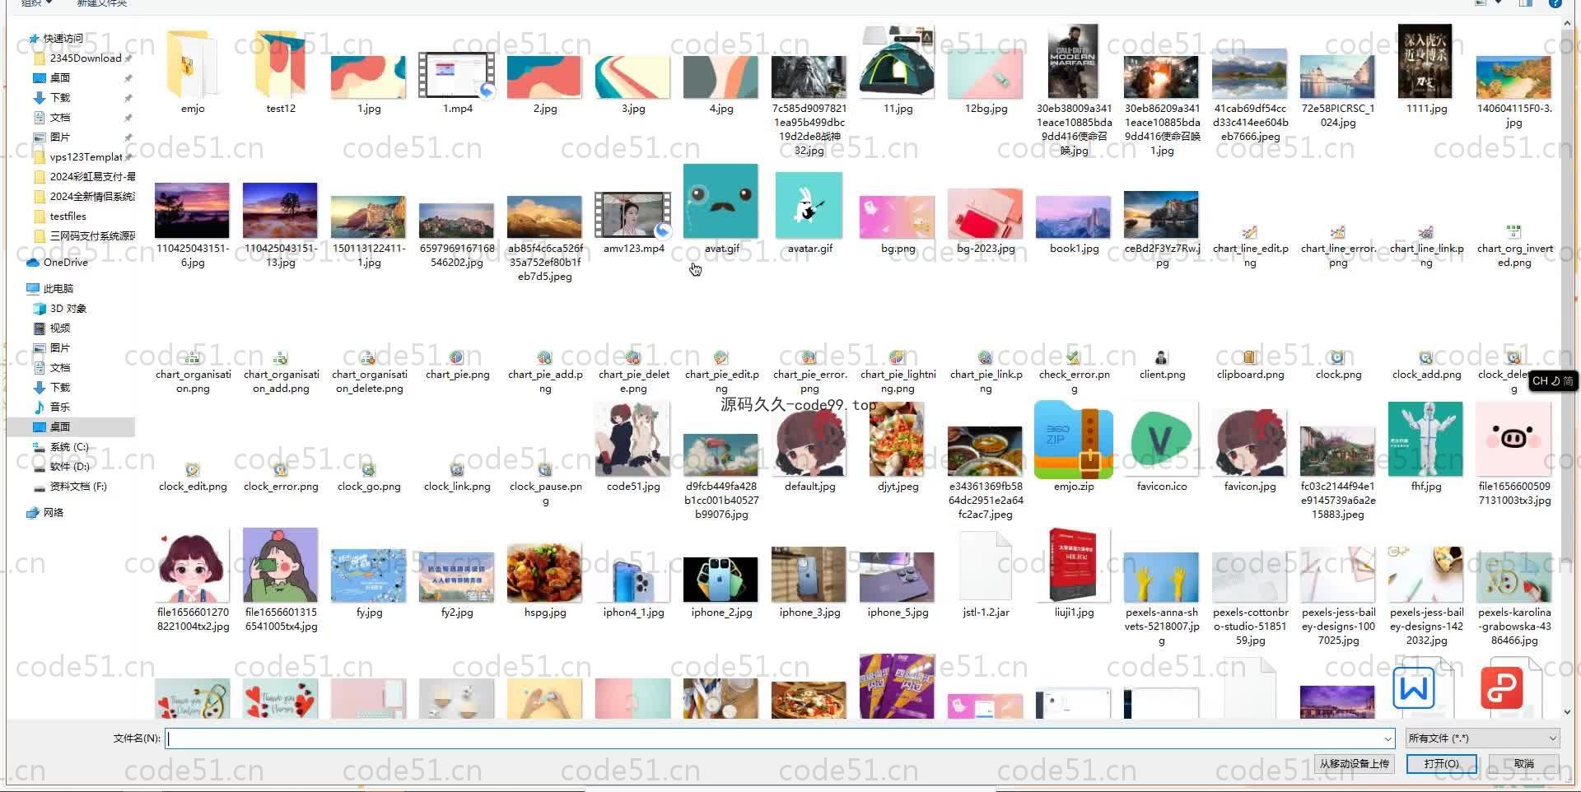Select the avat.gif thumbnail
1581x792 pixels.
(x=721, y=202)
